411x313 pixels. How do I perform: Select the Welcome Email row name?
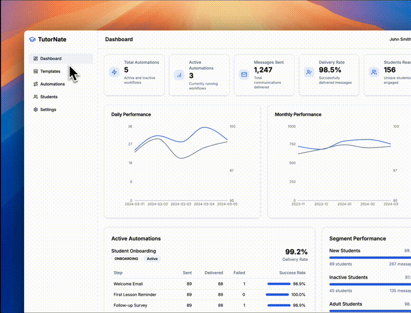point(128,284)
